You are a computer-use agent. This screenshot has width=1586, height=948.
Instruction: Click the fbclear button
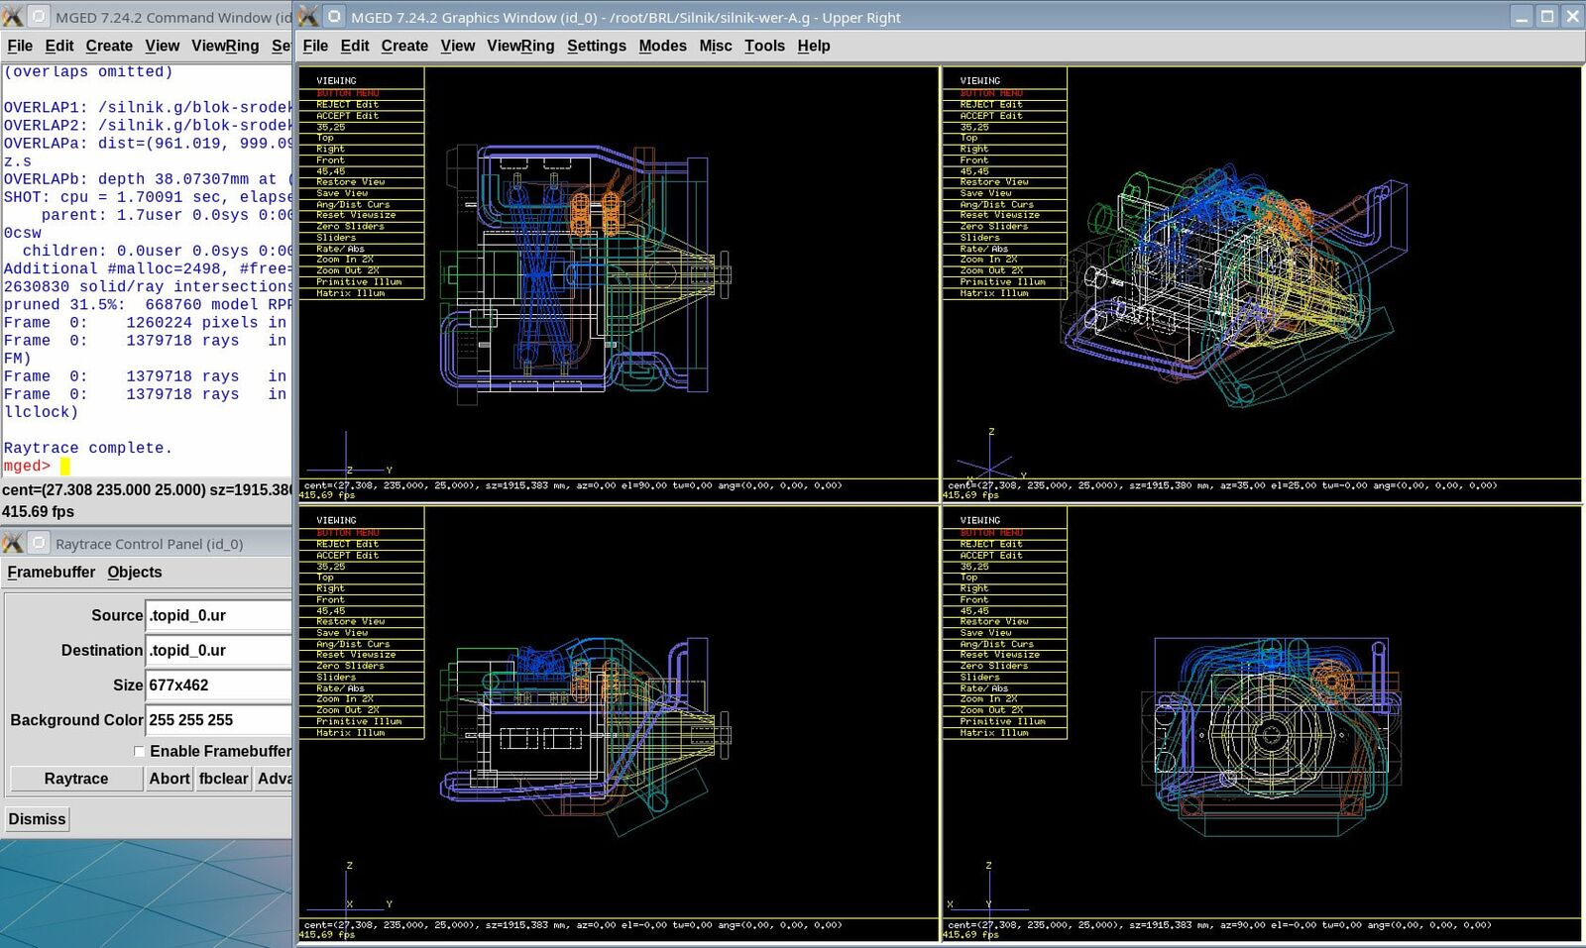pyautogui.click(x=223, y=779)
